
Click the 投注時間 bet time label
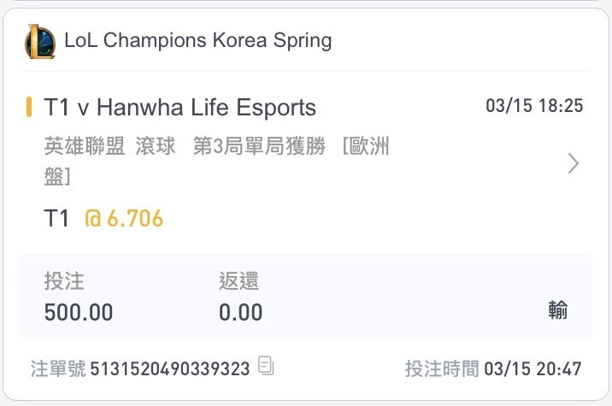click(442, 368)
